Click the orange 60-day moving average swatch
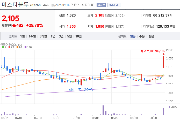 [17, 47]
